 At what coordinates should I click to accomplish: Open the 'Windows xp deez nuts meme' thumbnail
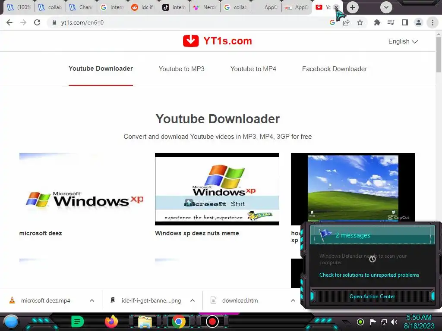click(217, 189)
